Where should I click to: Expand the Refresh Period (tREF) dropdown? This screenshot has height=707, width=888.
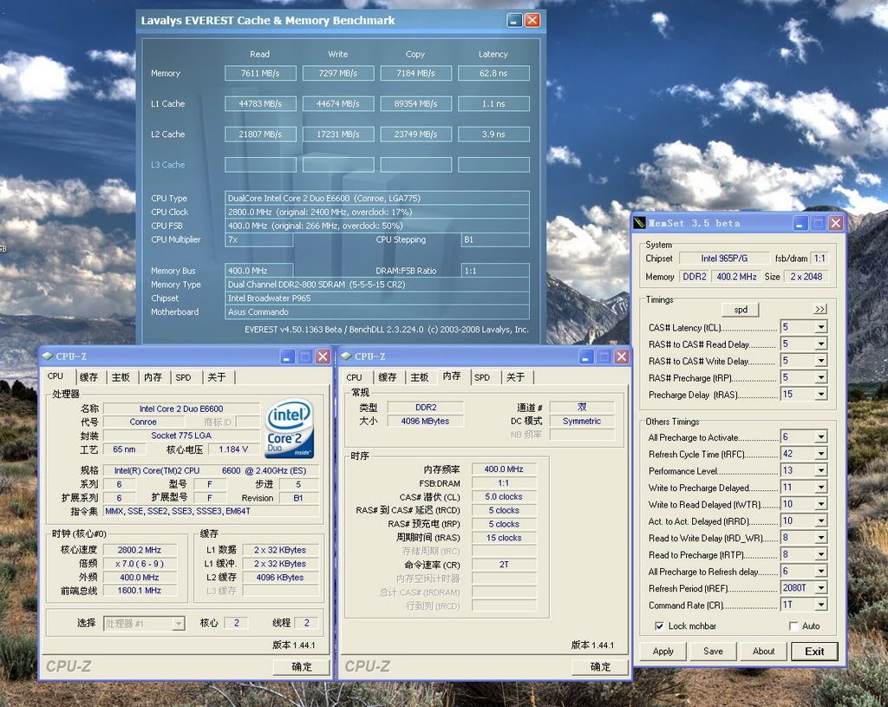(820, 588)
